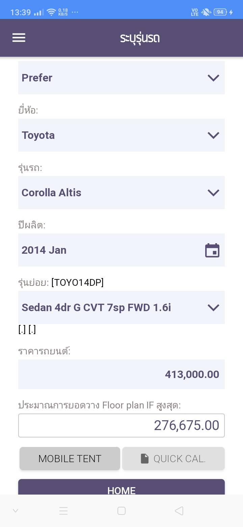Tap the Android back navigation triangle
Image resolution: width=243 pixels, height=527 pixels.
pos(179,511)
